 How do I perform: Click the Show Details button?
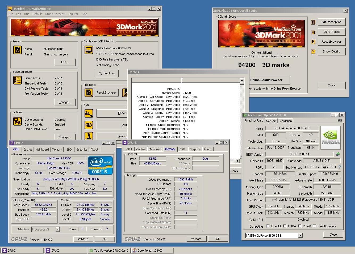click(331, 52)
